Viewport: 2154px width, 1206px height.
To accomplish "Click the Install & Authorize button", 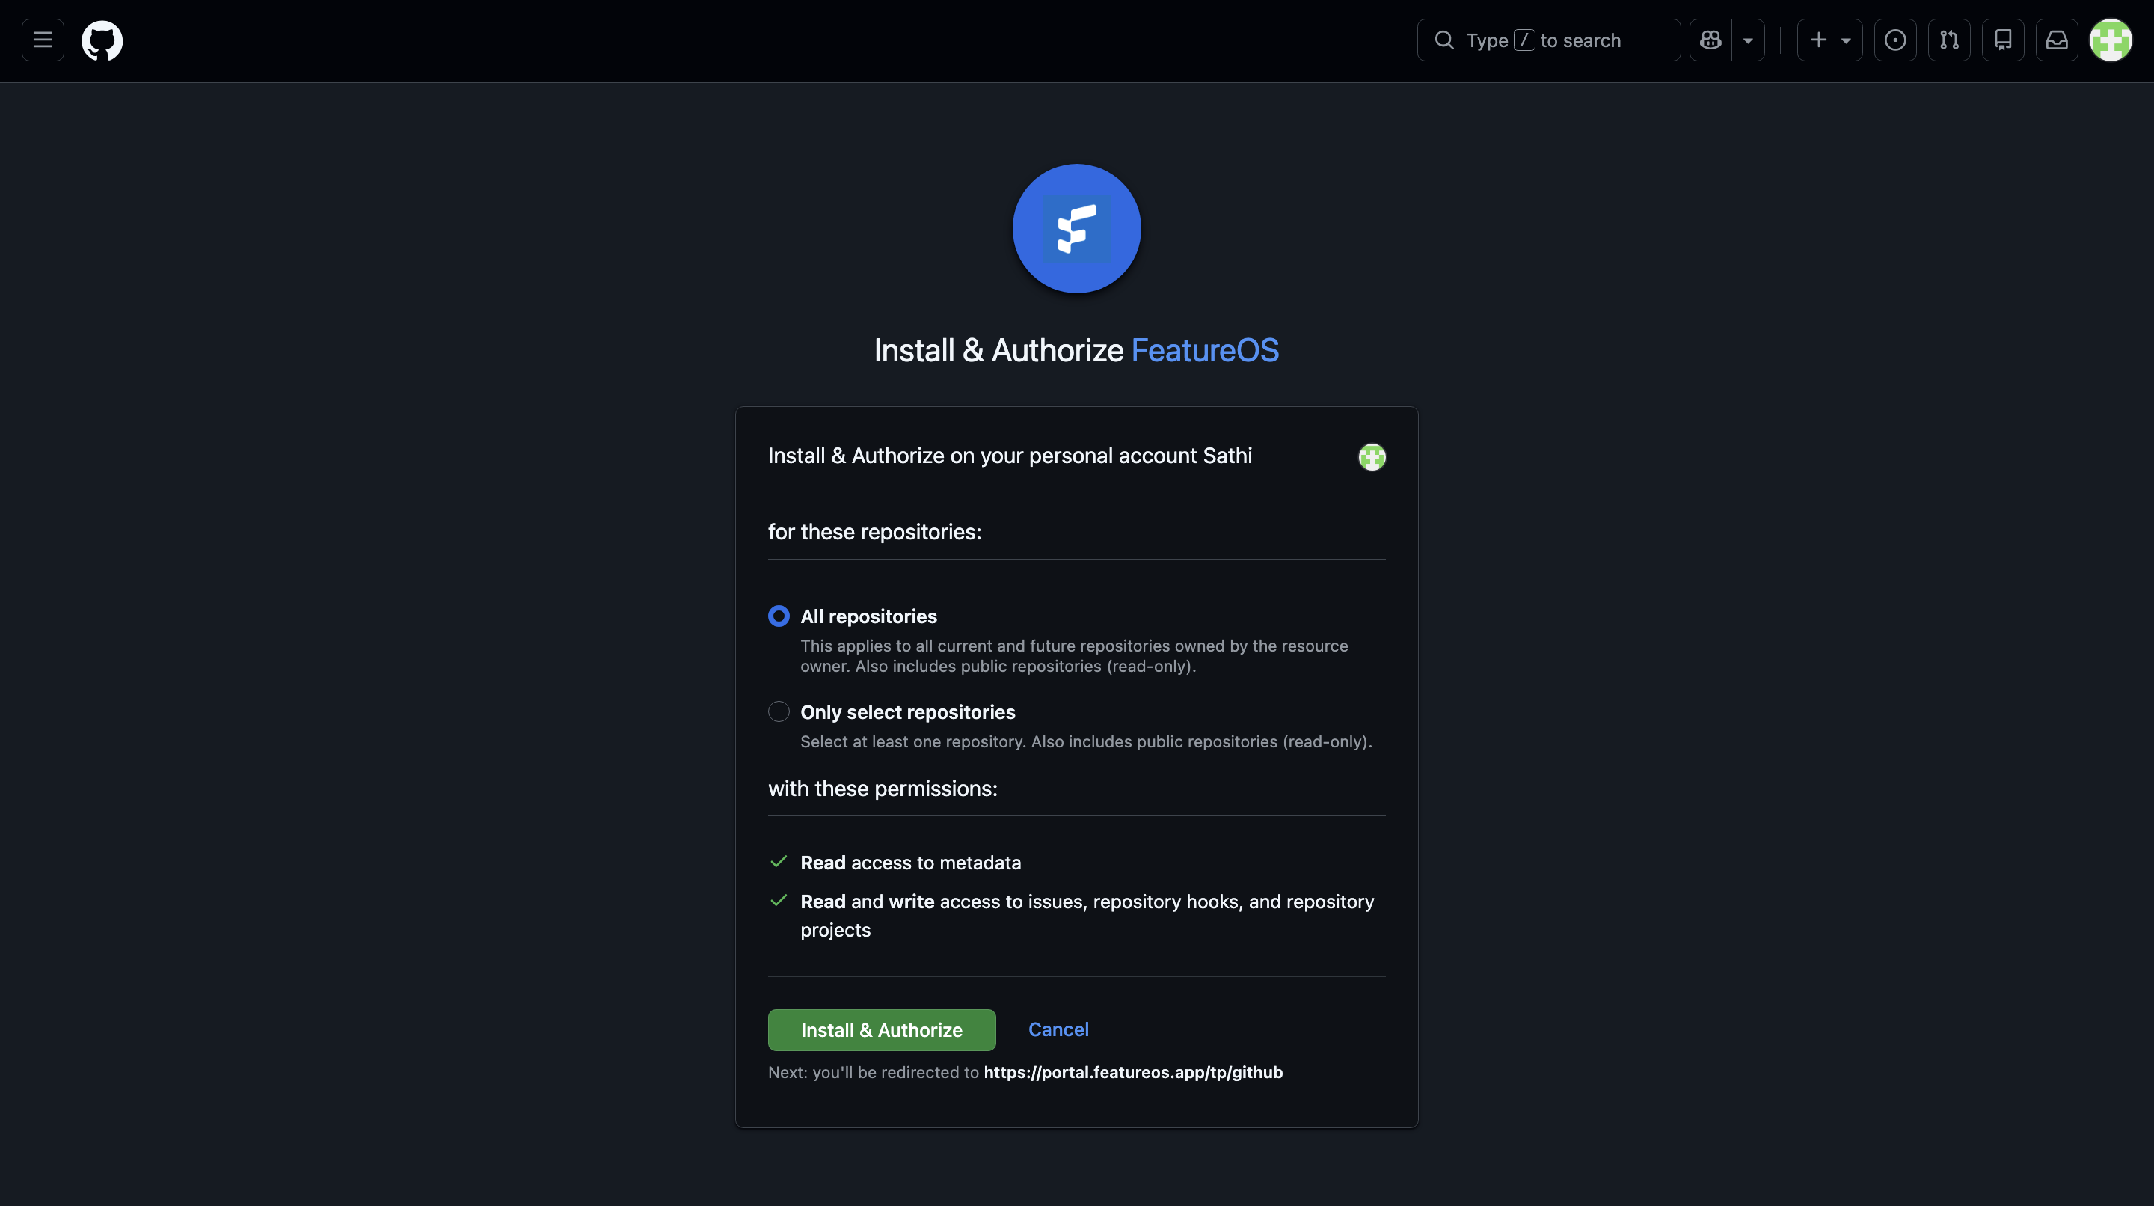I will coord(881,1029).
